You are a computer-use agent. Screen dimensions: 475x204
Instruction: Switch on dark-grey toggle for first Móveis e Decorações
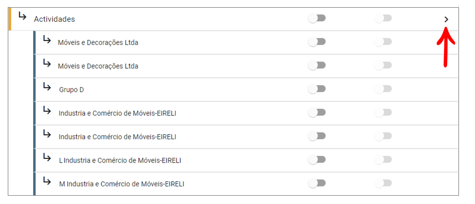point(316,41)
